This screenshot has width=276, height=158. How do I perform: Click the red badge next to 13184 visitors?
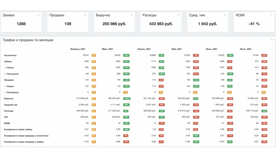264,55
